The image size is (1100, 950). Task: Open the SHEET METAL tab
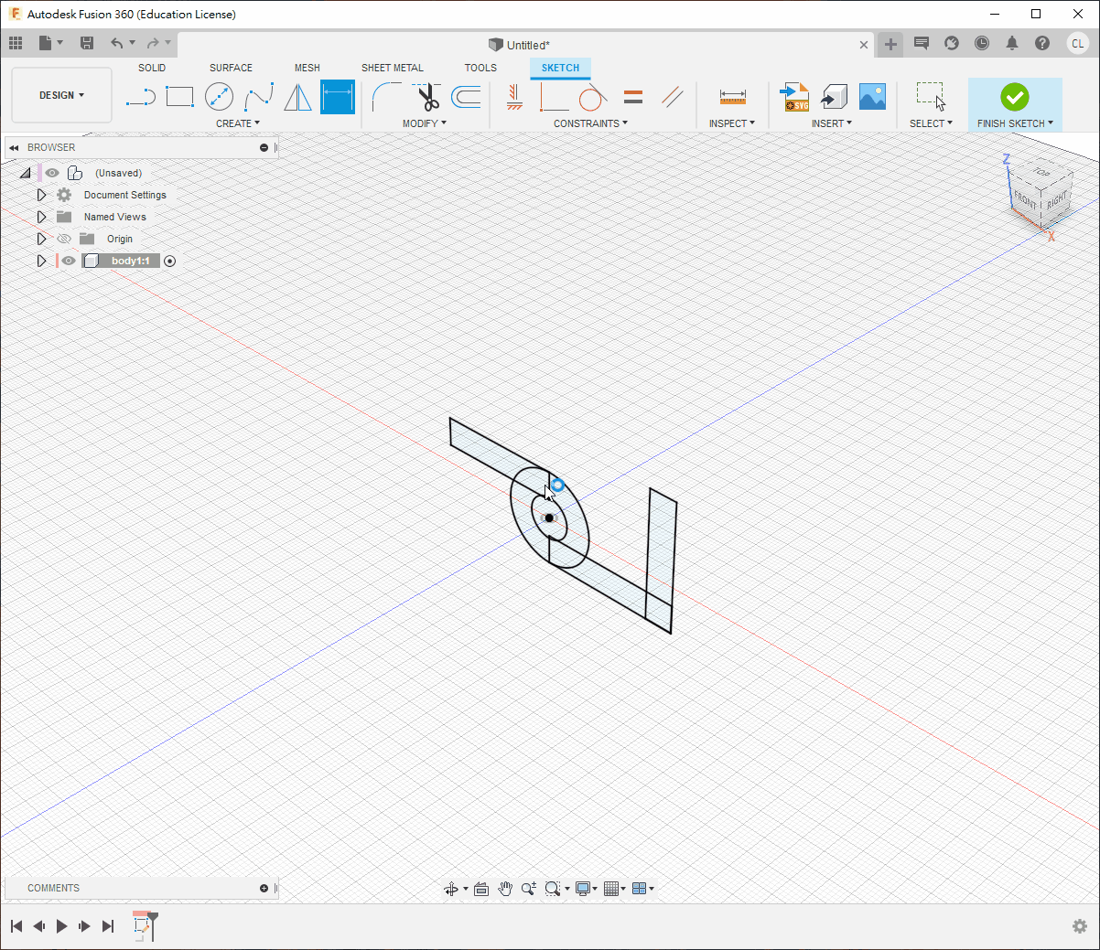click(392, 68)
